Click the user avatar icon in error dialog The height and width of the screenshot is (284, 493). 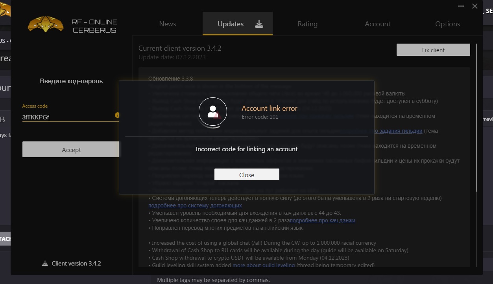click(213, 112)
